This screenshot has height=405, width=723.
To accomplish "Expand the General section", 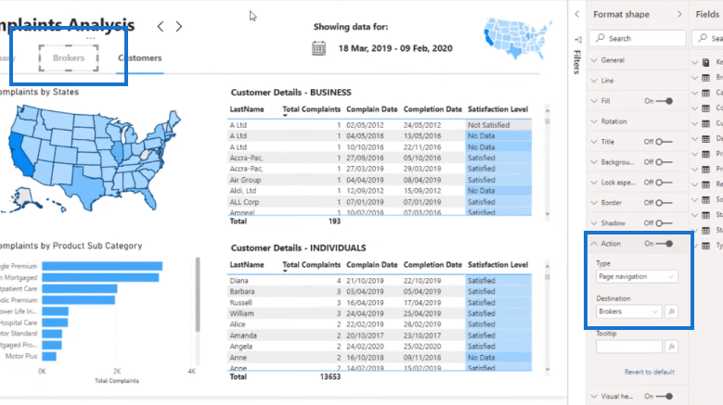I will (x=613, y=60).
